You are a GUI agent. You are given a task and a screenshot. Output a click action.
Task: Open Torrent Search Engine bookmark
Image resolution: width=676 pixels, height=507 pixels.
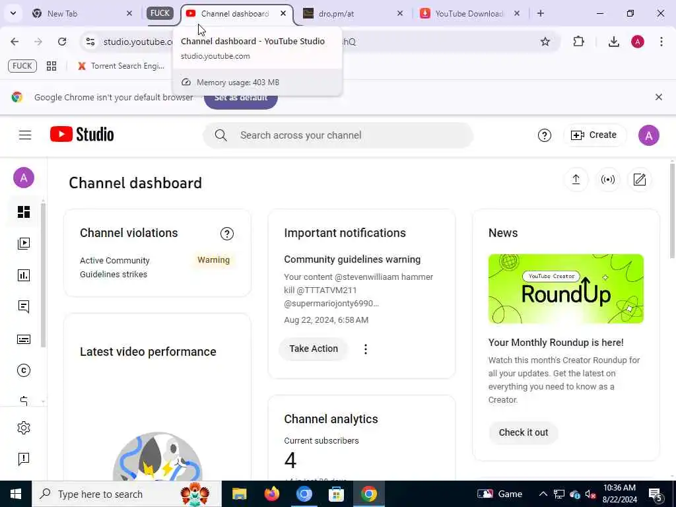pyautogui.click(x=121, y=66)
